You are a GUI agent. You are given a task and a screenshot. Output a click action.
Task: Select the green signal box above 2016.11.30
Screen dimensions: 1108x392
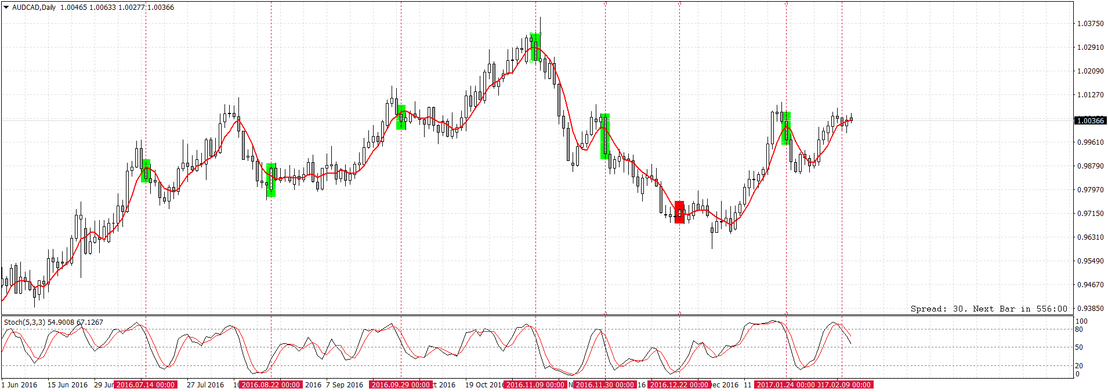pos(605,136)
